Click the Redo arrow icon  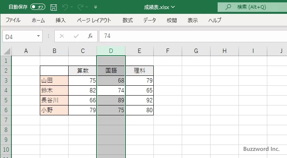(x=80, y=7)
